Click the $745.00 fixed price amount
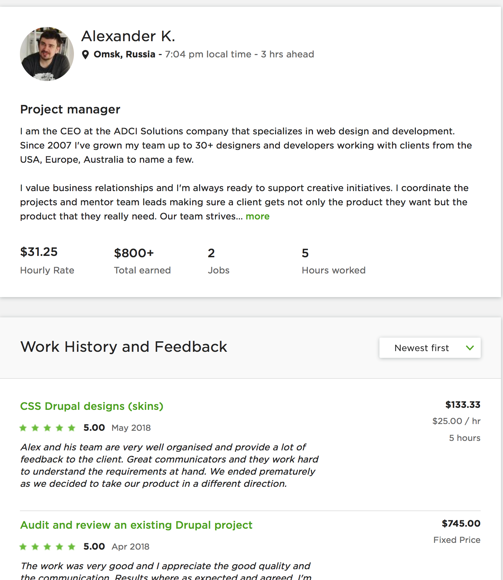 tap(461, 524)
